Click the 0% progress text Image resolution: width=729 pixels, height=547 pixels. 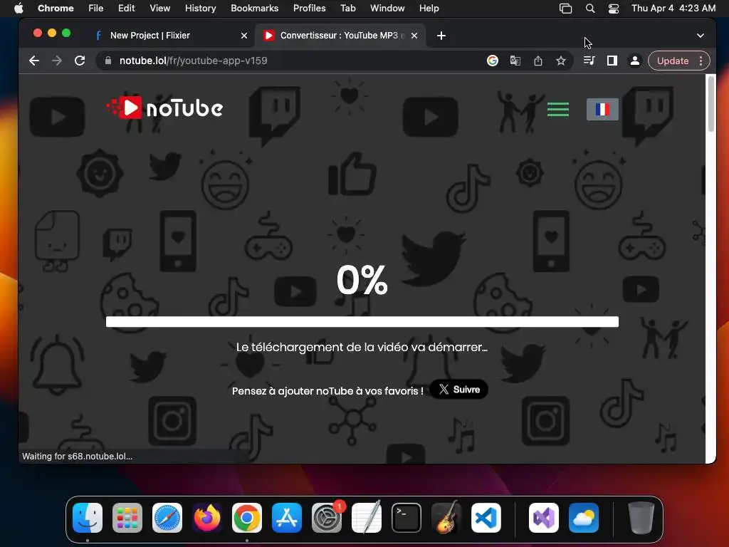pos(362,280)
